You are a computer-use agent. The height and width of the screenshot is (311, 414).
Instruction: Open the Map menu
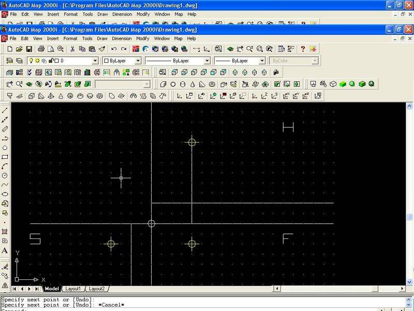(179, 38)
